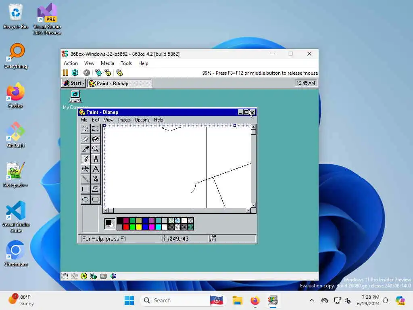
Task: Open the guest Windows Start menu
Action: [73, 83]
